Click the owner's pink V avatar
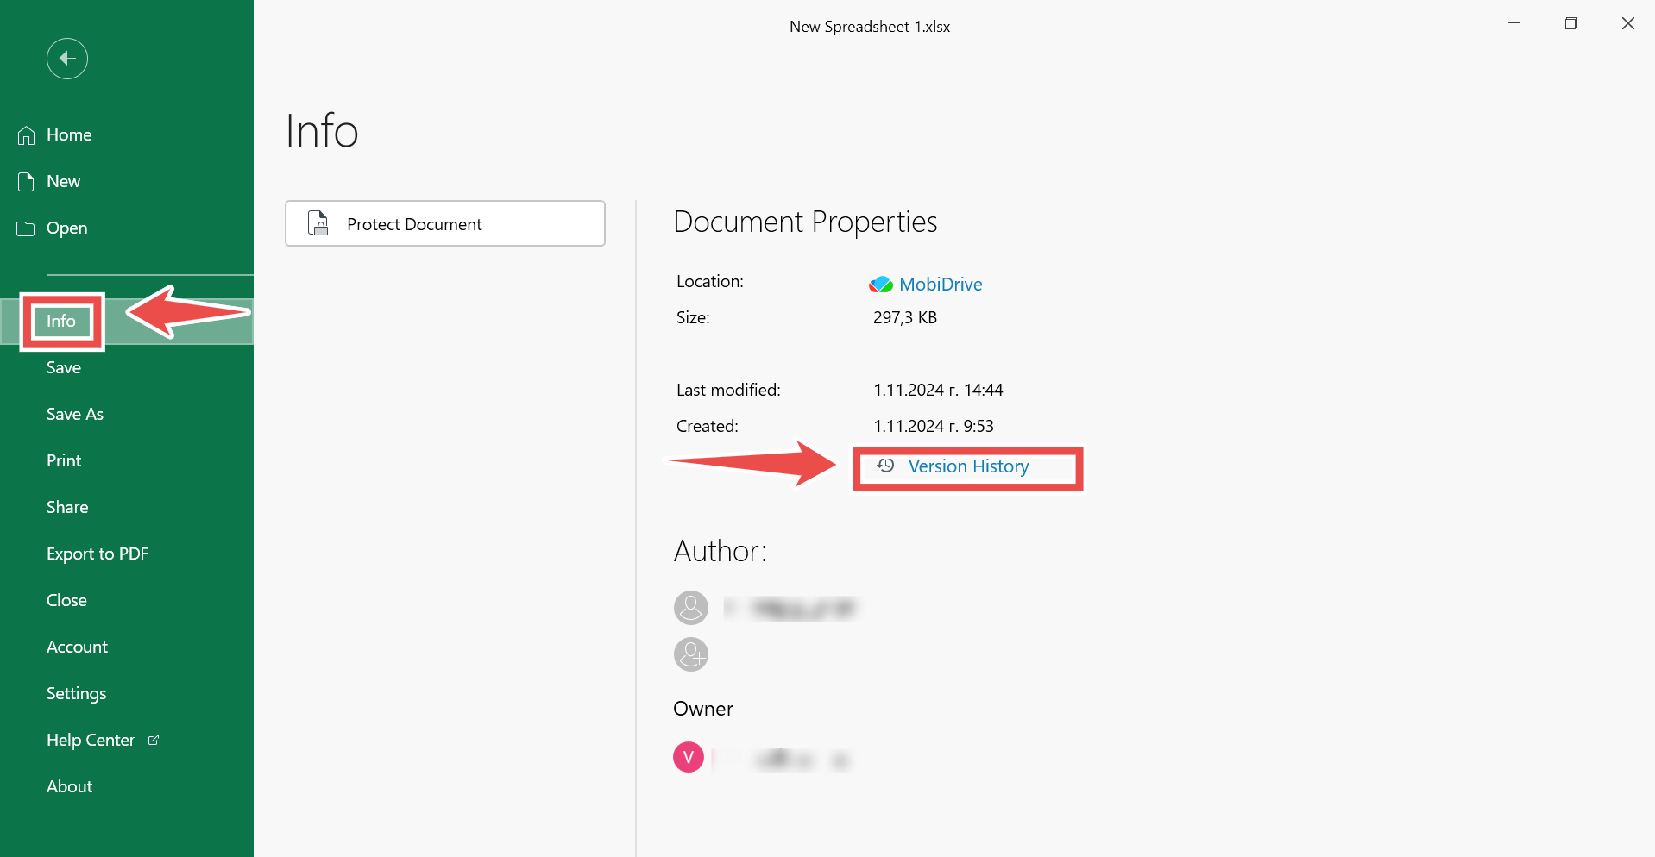Viewport: 1655px width, 857px height. [x=688, y=757]
